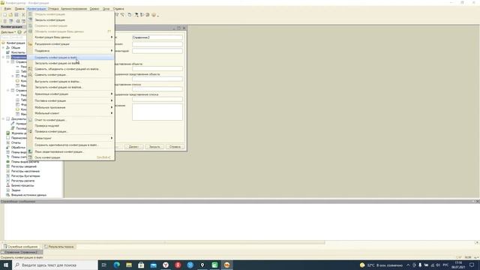
Task: Expand the Общие tree branch
Action: (3, 48)
